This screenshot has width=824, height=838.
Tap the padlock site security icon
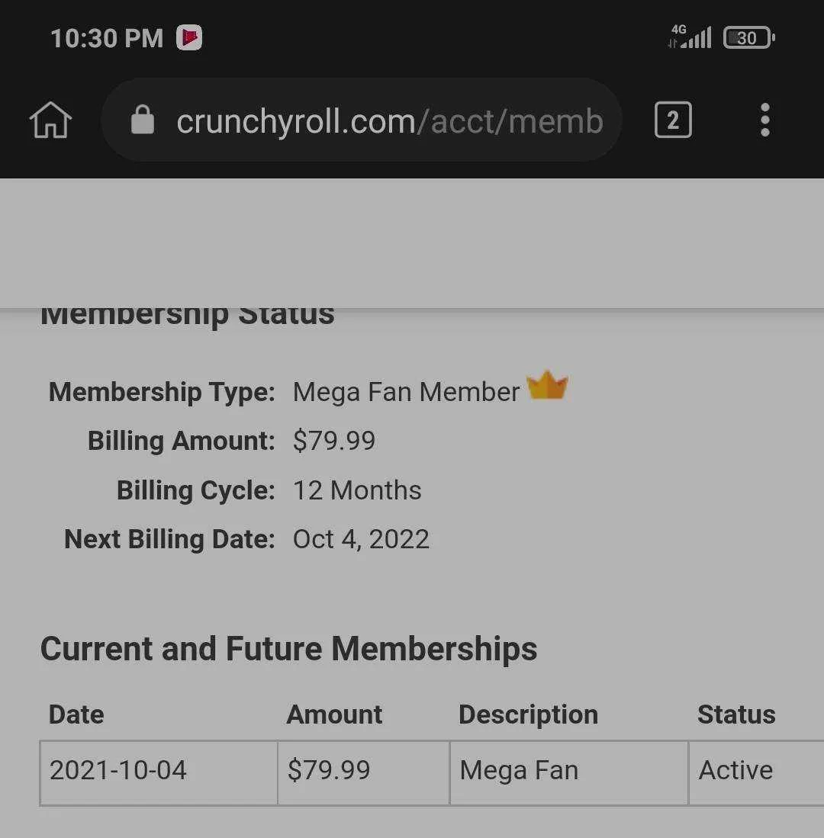pos(142,119)
